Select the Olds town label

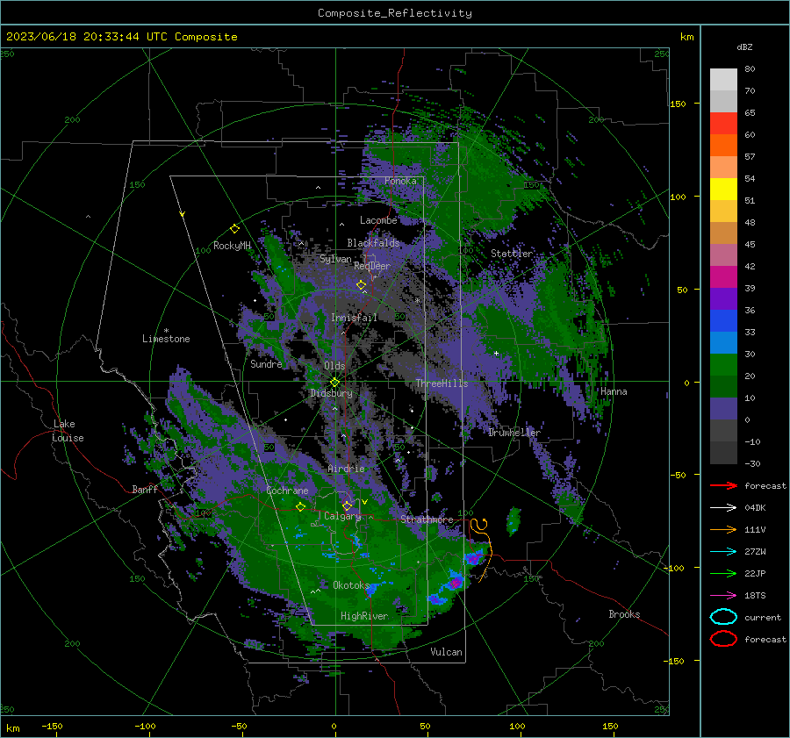point(334,366)
